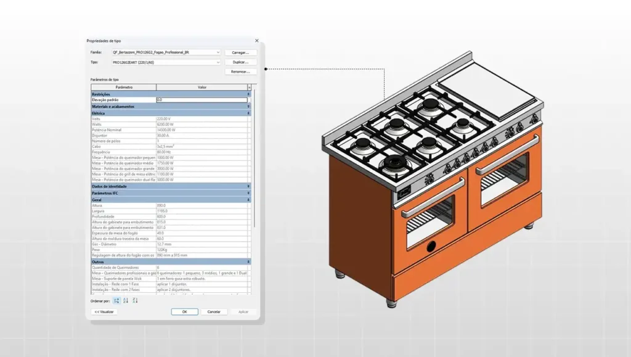Sort parameters using the default order icon
The height and width of the screenshot is (357, 631).
click(x=116, y=301)
